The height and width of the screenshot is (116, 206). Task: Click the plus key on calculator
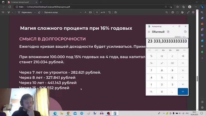[x=183, y=84]
